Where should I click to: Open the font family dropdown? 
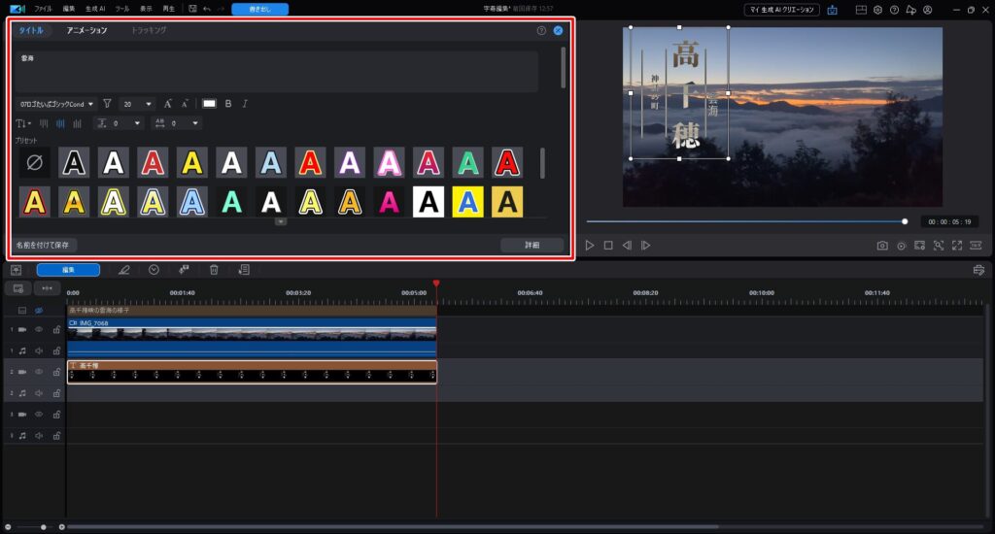[56, 104]
